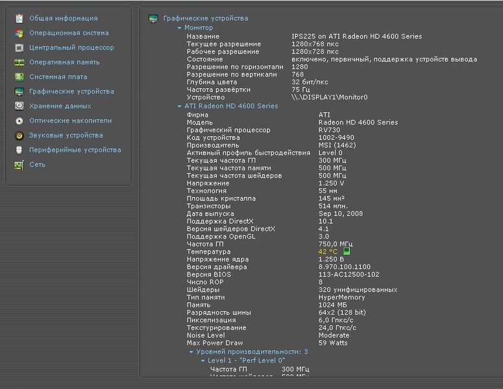The image size is (503, 389).
Task: Select the refresh rate 75 Гц value
Action: coord(301,89)
